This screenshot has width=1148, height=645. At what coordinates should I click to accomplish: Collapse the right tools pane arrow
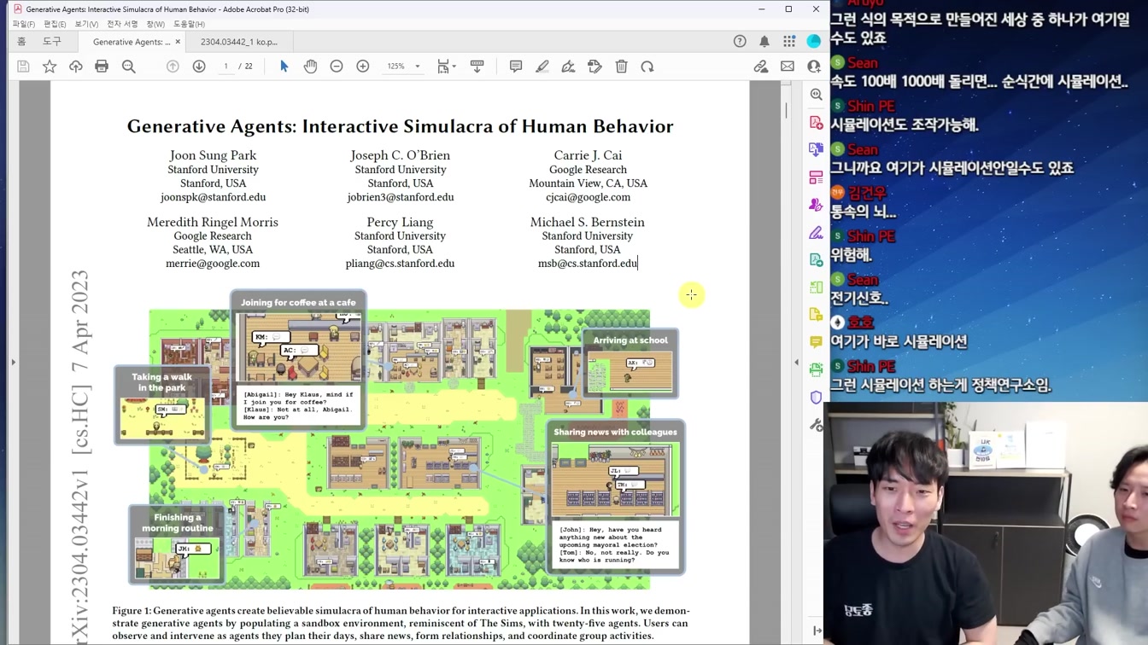coord(797,362)
